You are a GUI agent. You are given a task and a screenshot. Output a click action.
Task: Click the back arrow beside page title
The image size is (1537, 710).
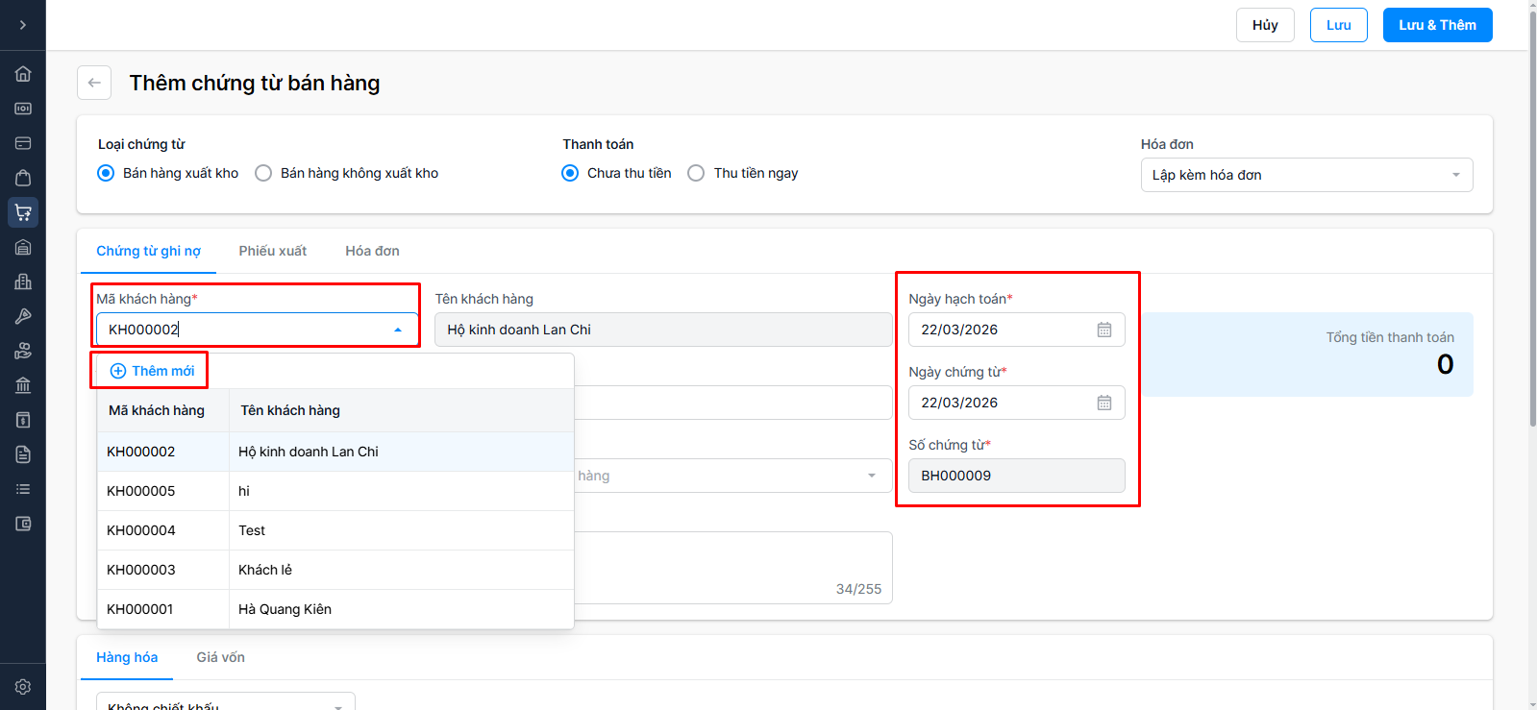(94, 83)
